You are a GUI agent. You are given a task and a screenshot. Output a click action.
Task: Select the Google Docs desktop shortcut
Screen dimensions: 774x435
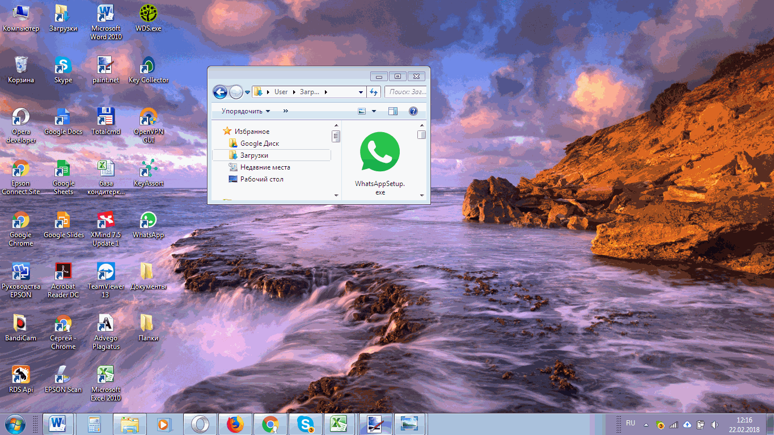pos(64,121)
